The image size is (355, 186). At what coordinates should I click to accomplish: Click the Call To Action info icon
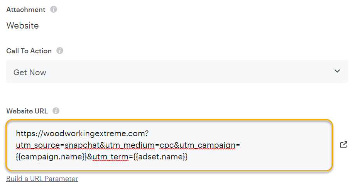pyautogui.click(x=60, y=51)
